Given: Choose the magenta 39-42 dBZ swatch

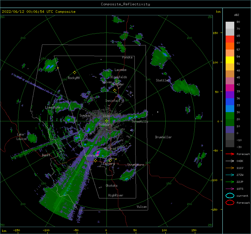Looking at the screenshot, I should [230, 88].
